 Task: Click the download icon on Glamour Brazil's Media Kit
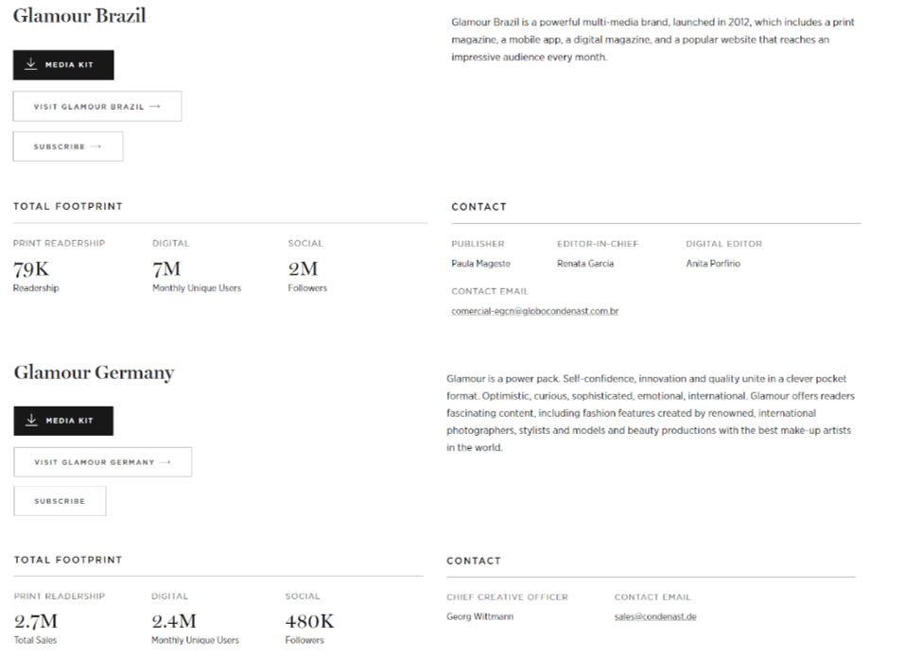(31, 64)
